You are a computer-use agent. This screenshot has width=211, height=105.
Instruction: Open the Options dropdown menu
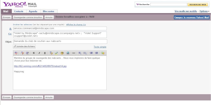tap(204, 11)
